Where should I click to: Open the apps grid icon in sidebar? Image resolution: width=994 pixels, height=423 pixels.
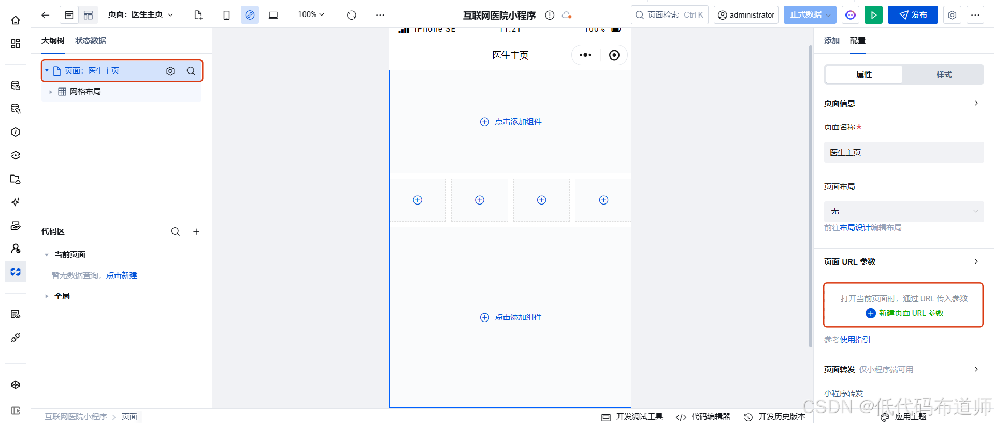coord(16,43)
